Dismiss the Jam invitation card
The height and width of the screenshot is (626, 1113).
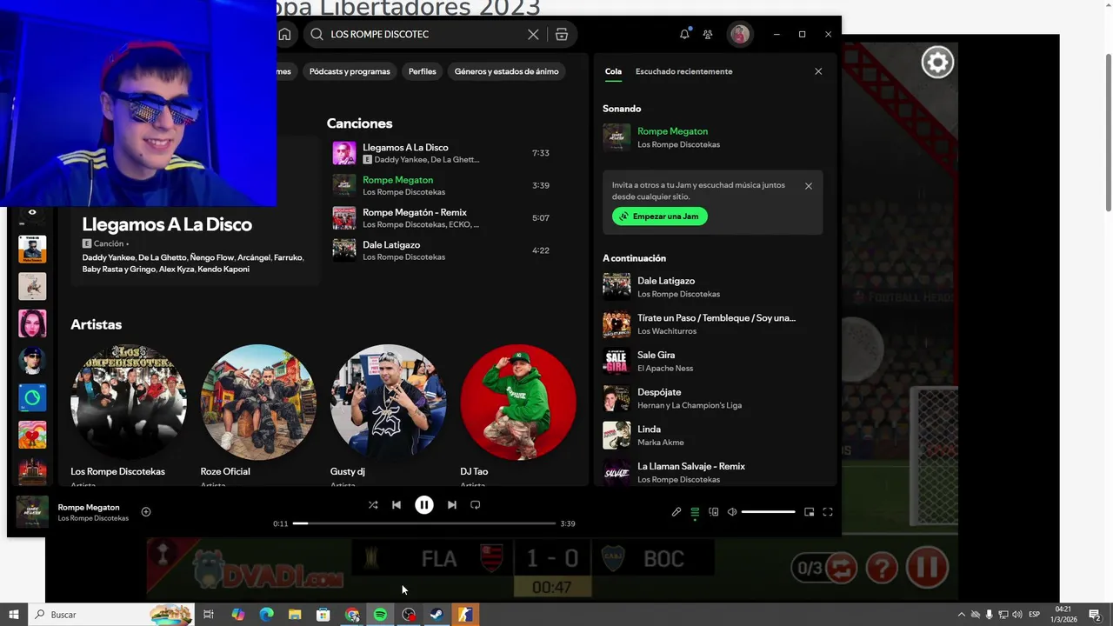coord(809,186)
